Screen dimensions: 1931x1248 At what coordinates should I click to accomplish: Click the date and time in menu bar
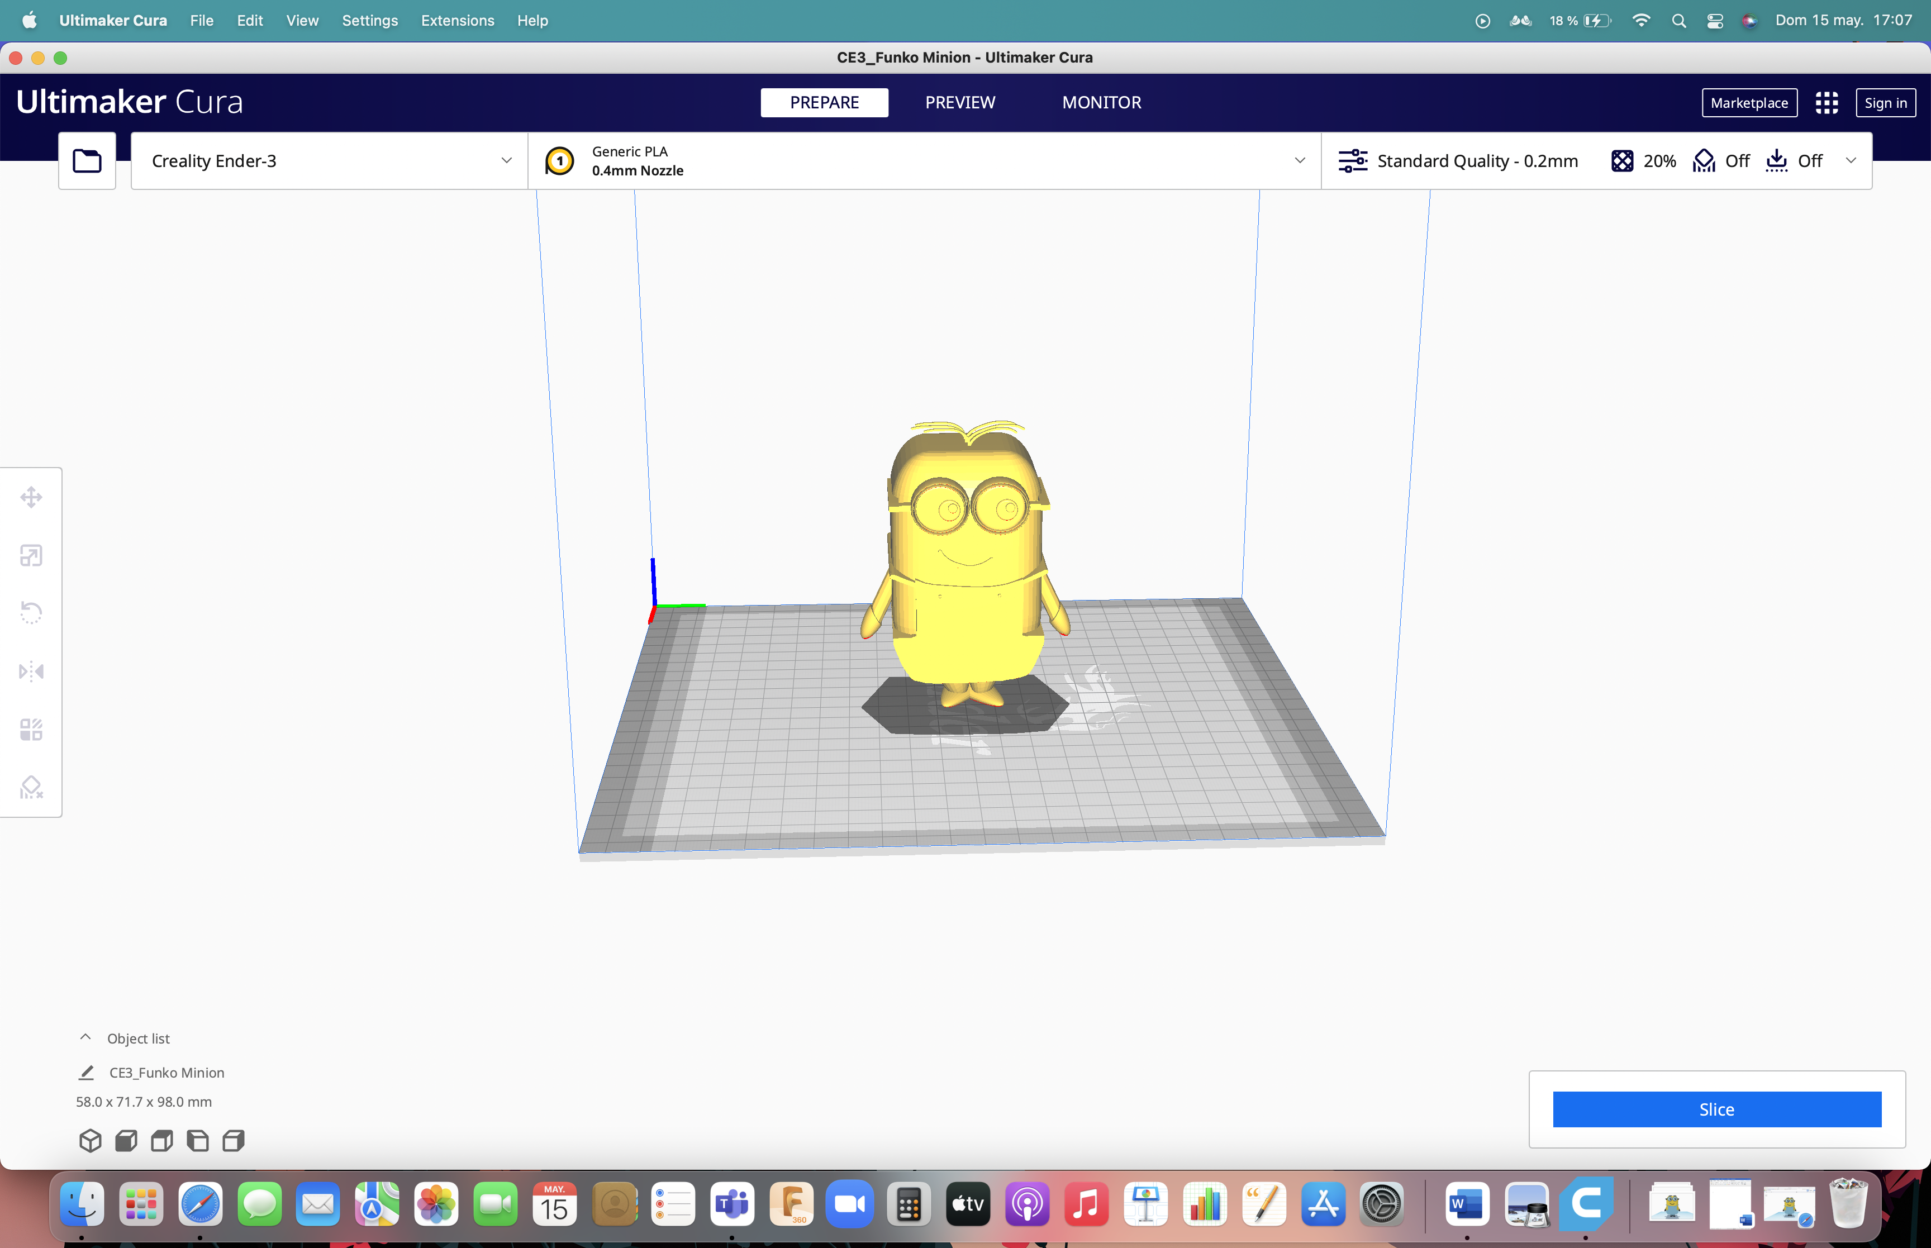click(x=1843, y=21)
